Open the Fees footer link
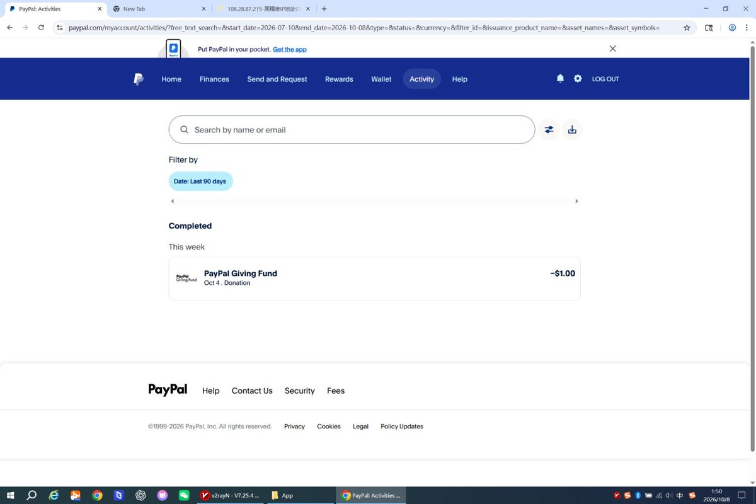Screen dimensions: 756x504 [336, 391]
